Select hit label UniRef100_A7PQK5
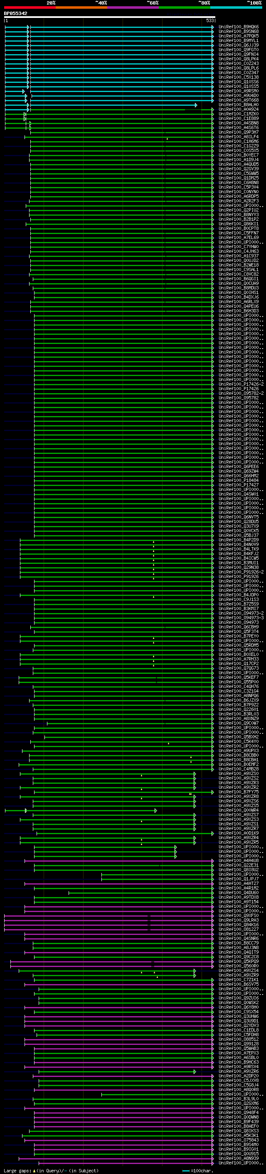The height and width of the screenshot is (1174, 266). click(239, 36)
